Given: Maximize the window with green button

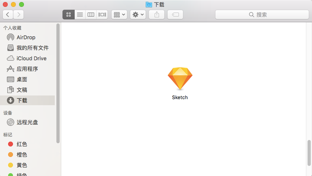Looking at the screenshot, I should point(21,4).
